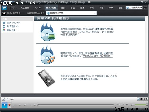Click the 删除设备 icon with red X
The width and height of the screenshot is (149, 112).
(4, 30)
